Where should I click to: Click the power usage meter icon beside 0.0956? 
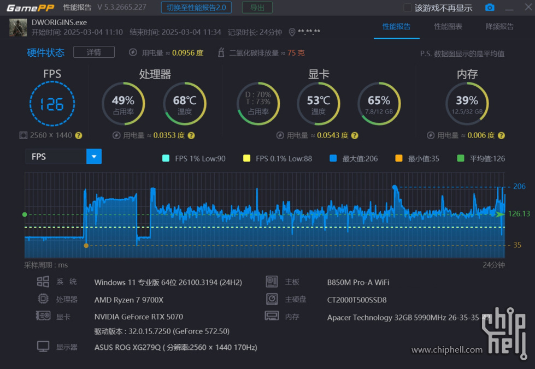point(133,52)
